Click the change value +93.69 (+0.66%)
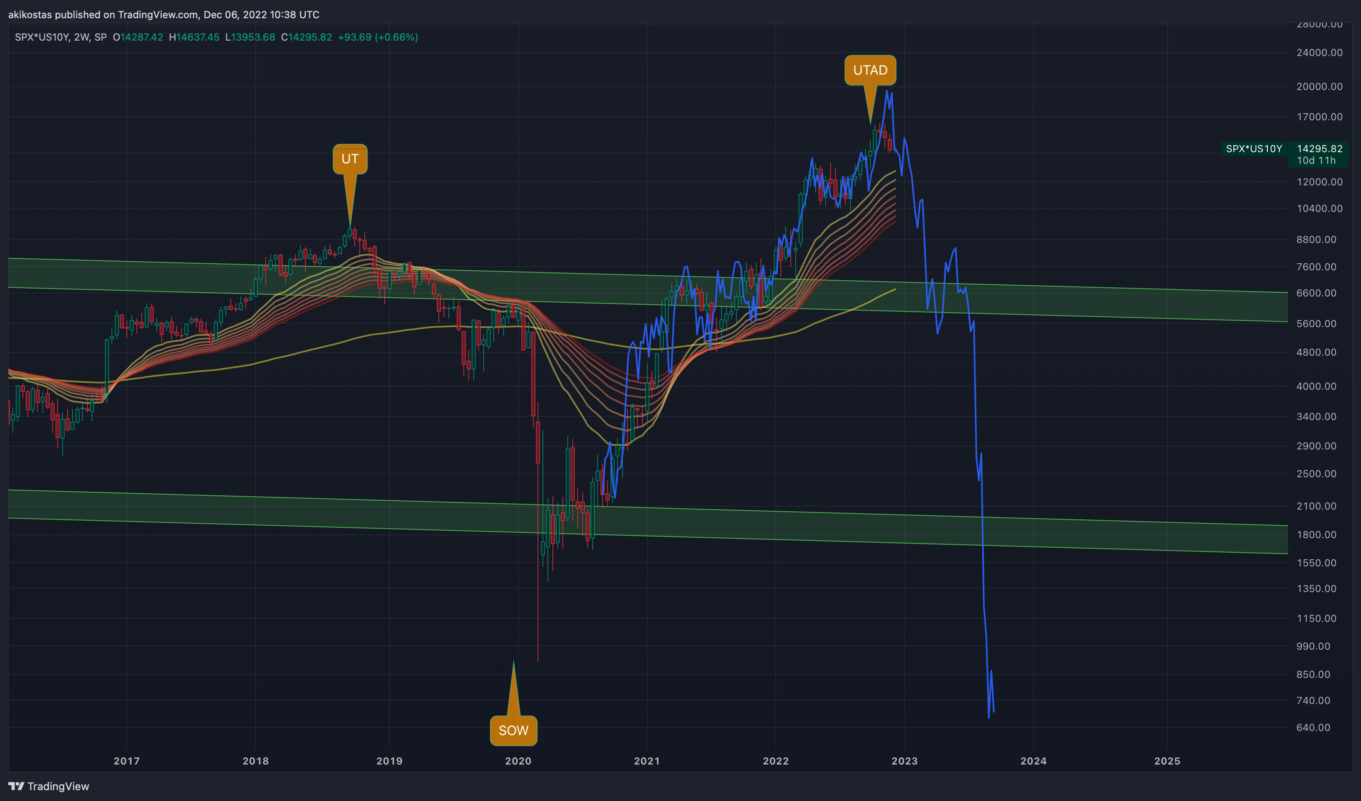 click(x=378, y=37)
